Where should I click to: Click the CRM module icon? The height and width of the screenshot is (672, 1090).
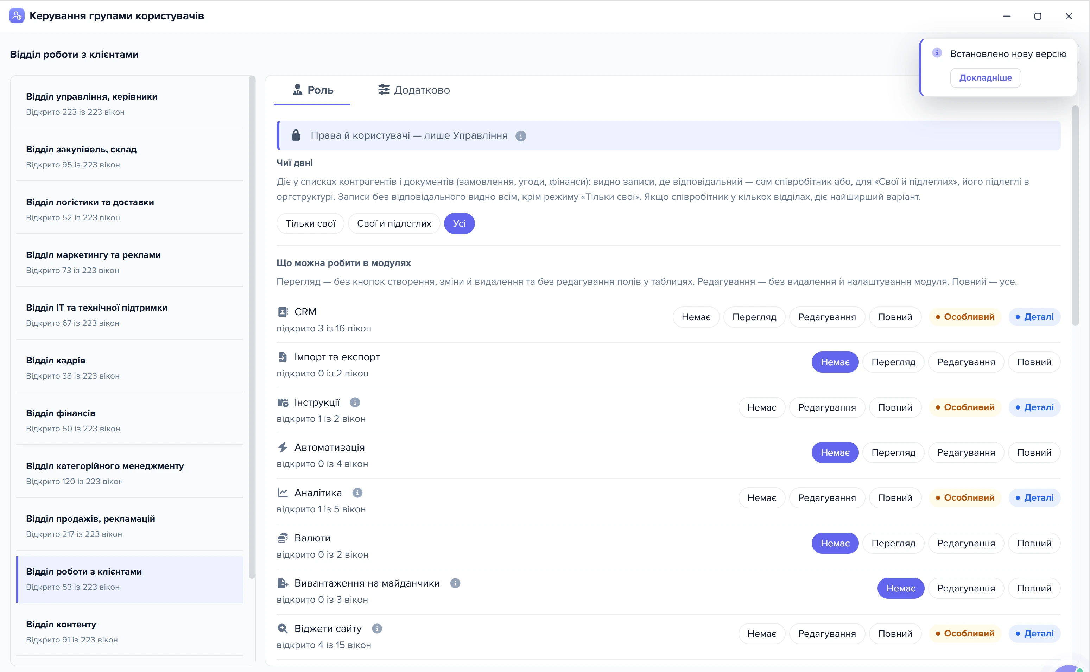283,312
